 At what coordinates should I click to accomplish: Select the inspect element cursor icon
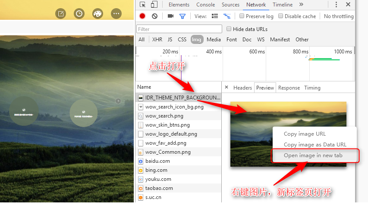pyautogui.click(x=142, y=4)
